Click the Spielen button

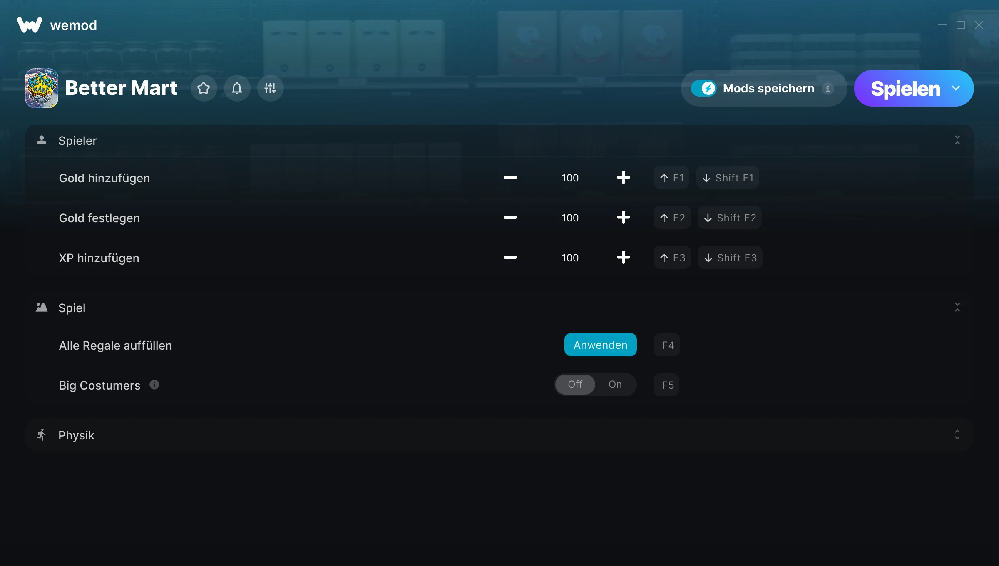pyautogui.click(x=905, y=88)
